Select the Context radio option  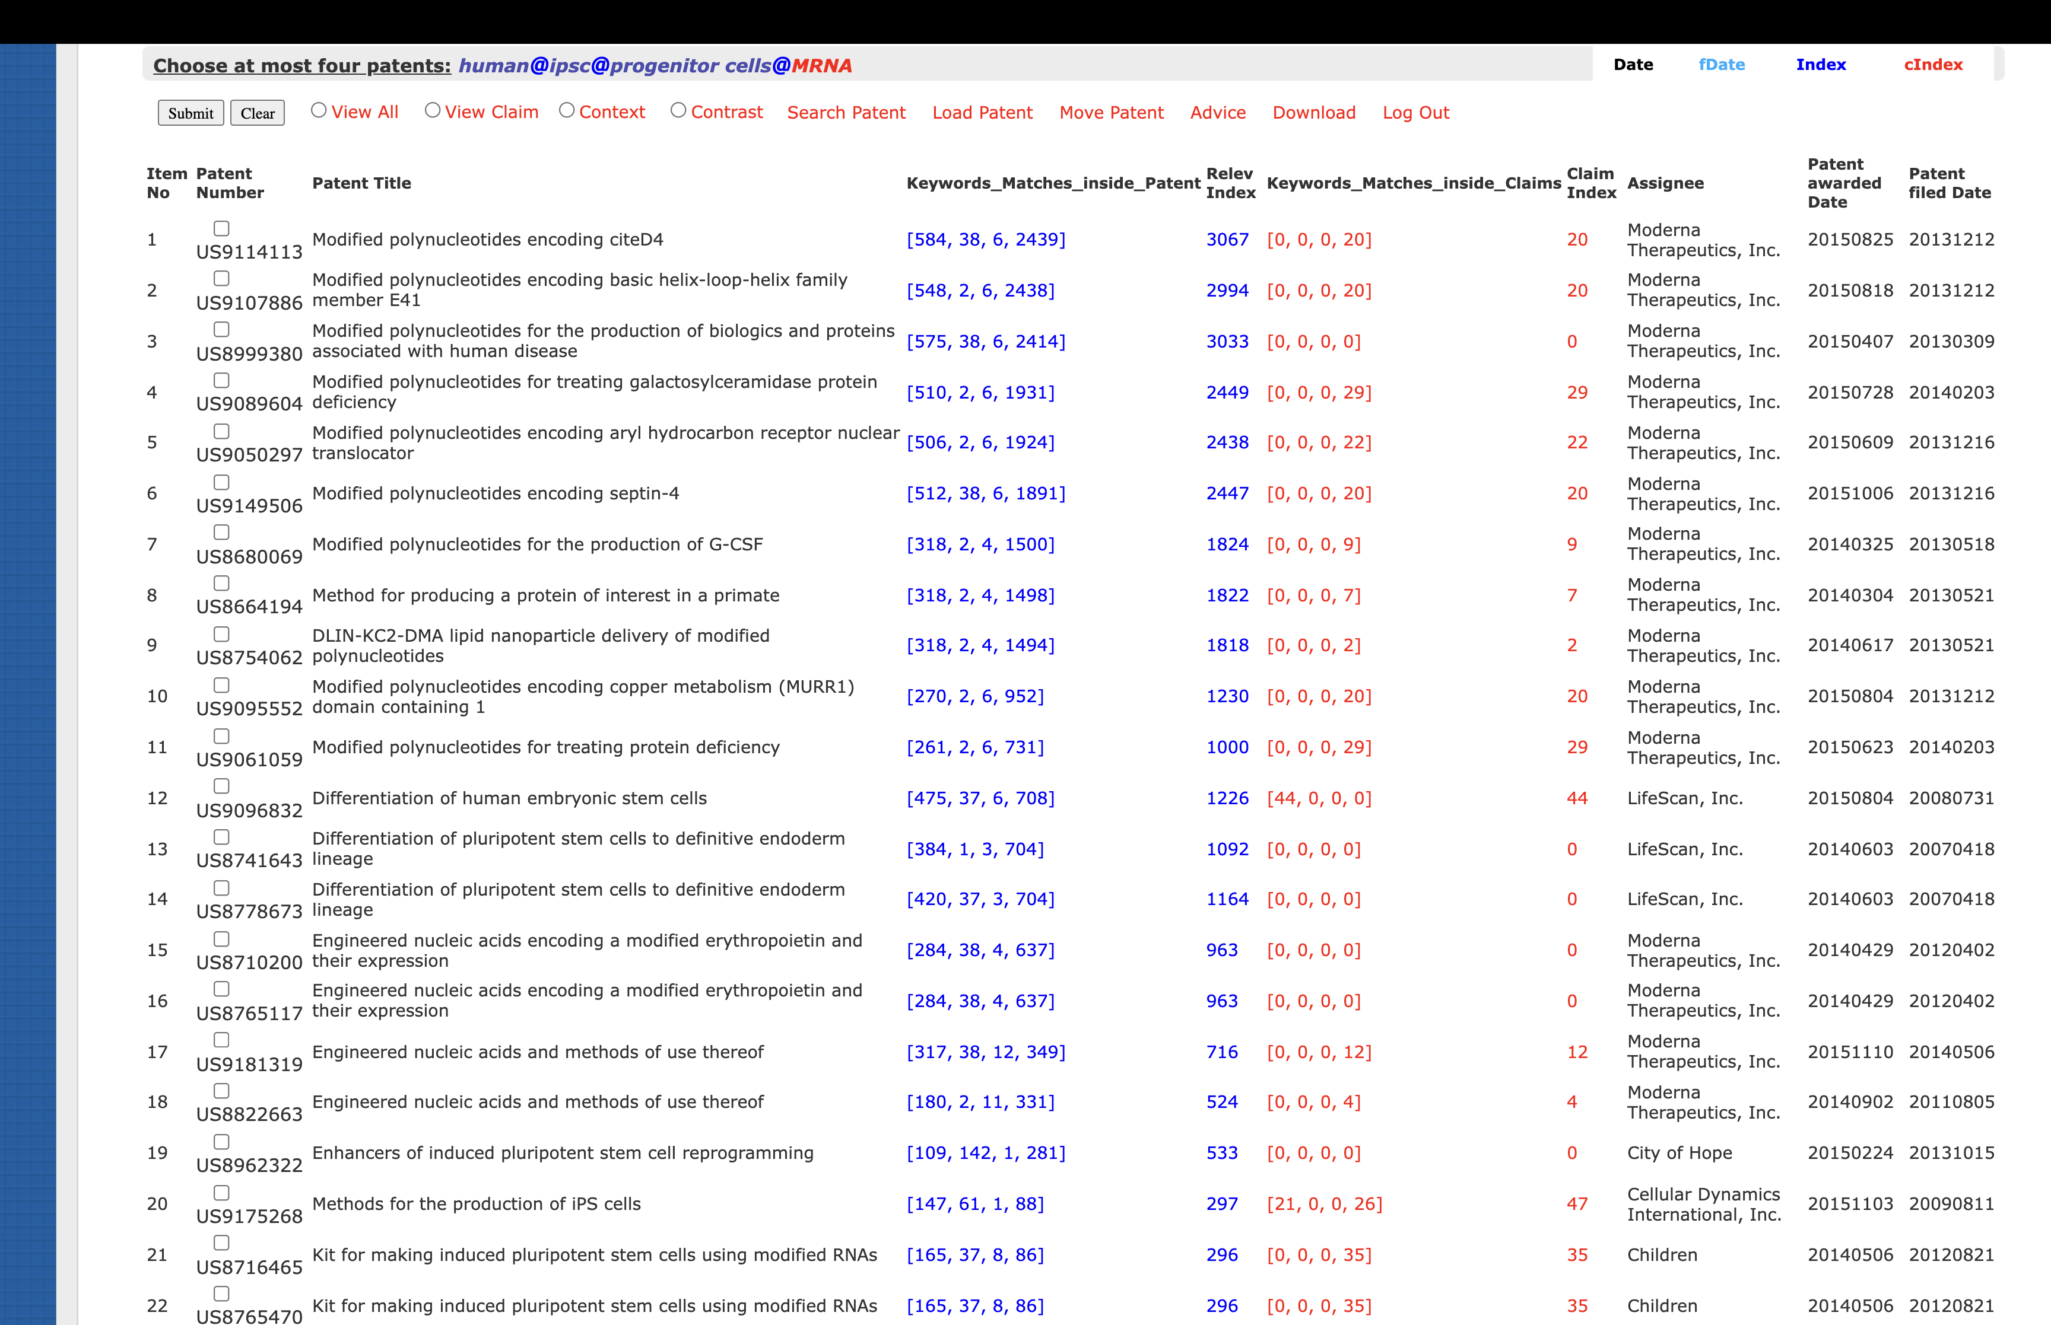pyautogui.click(x=566, y=110)
